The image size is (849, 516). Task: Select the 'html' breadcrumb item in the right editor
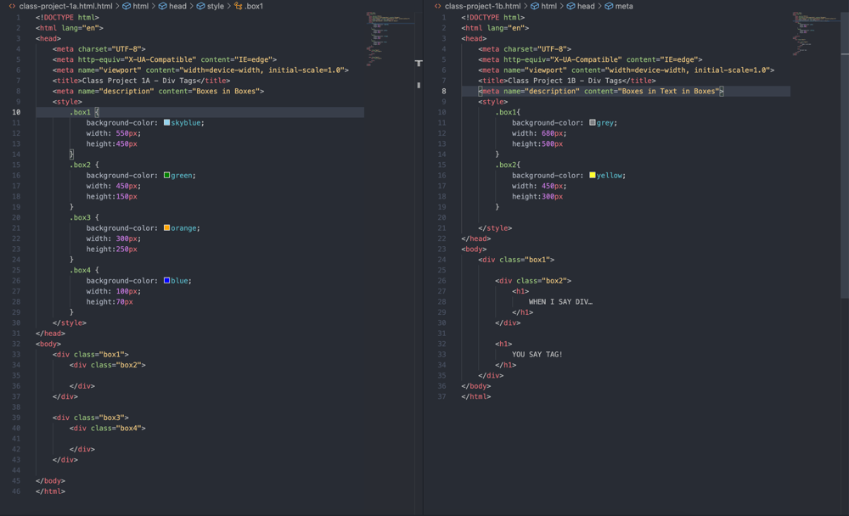pyautogui.click(x=549, y=6)
